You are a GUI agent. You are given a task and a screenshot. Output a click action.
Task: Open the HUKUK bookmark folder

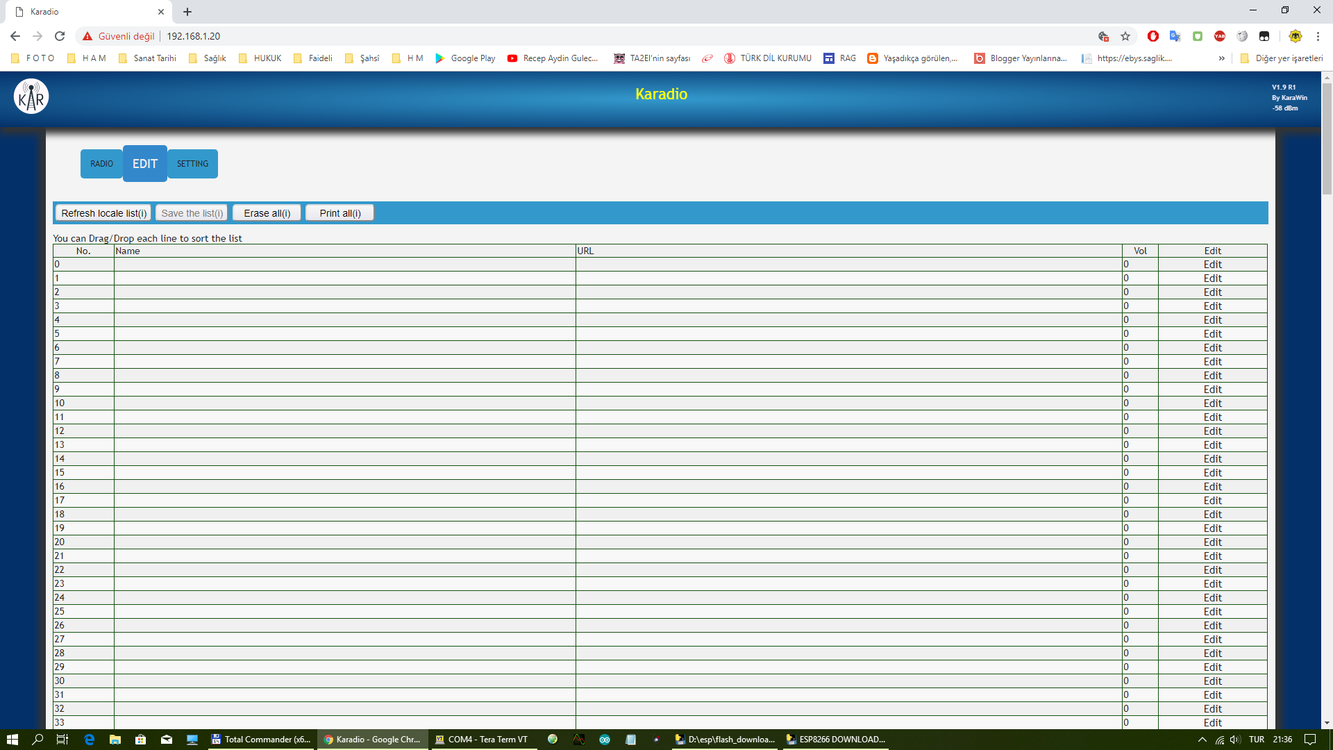(x=260, y=58)
